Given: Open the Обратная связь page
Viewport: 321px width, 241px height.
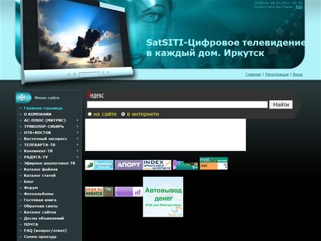Looking at the screenshot, I should point(40,206).
